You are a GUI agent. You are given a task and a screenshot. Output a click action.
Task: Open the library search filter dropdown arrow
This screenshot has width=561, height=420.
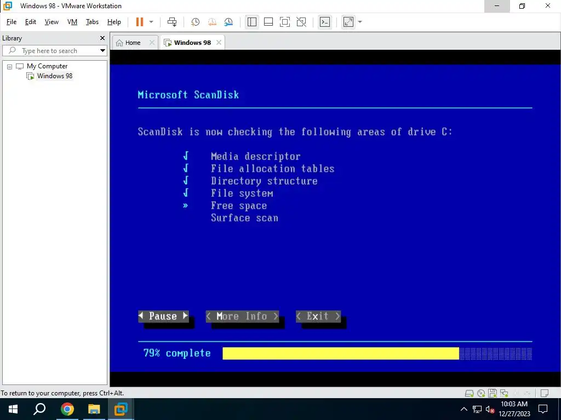click(x=102, y=51)
